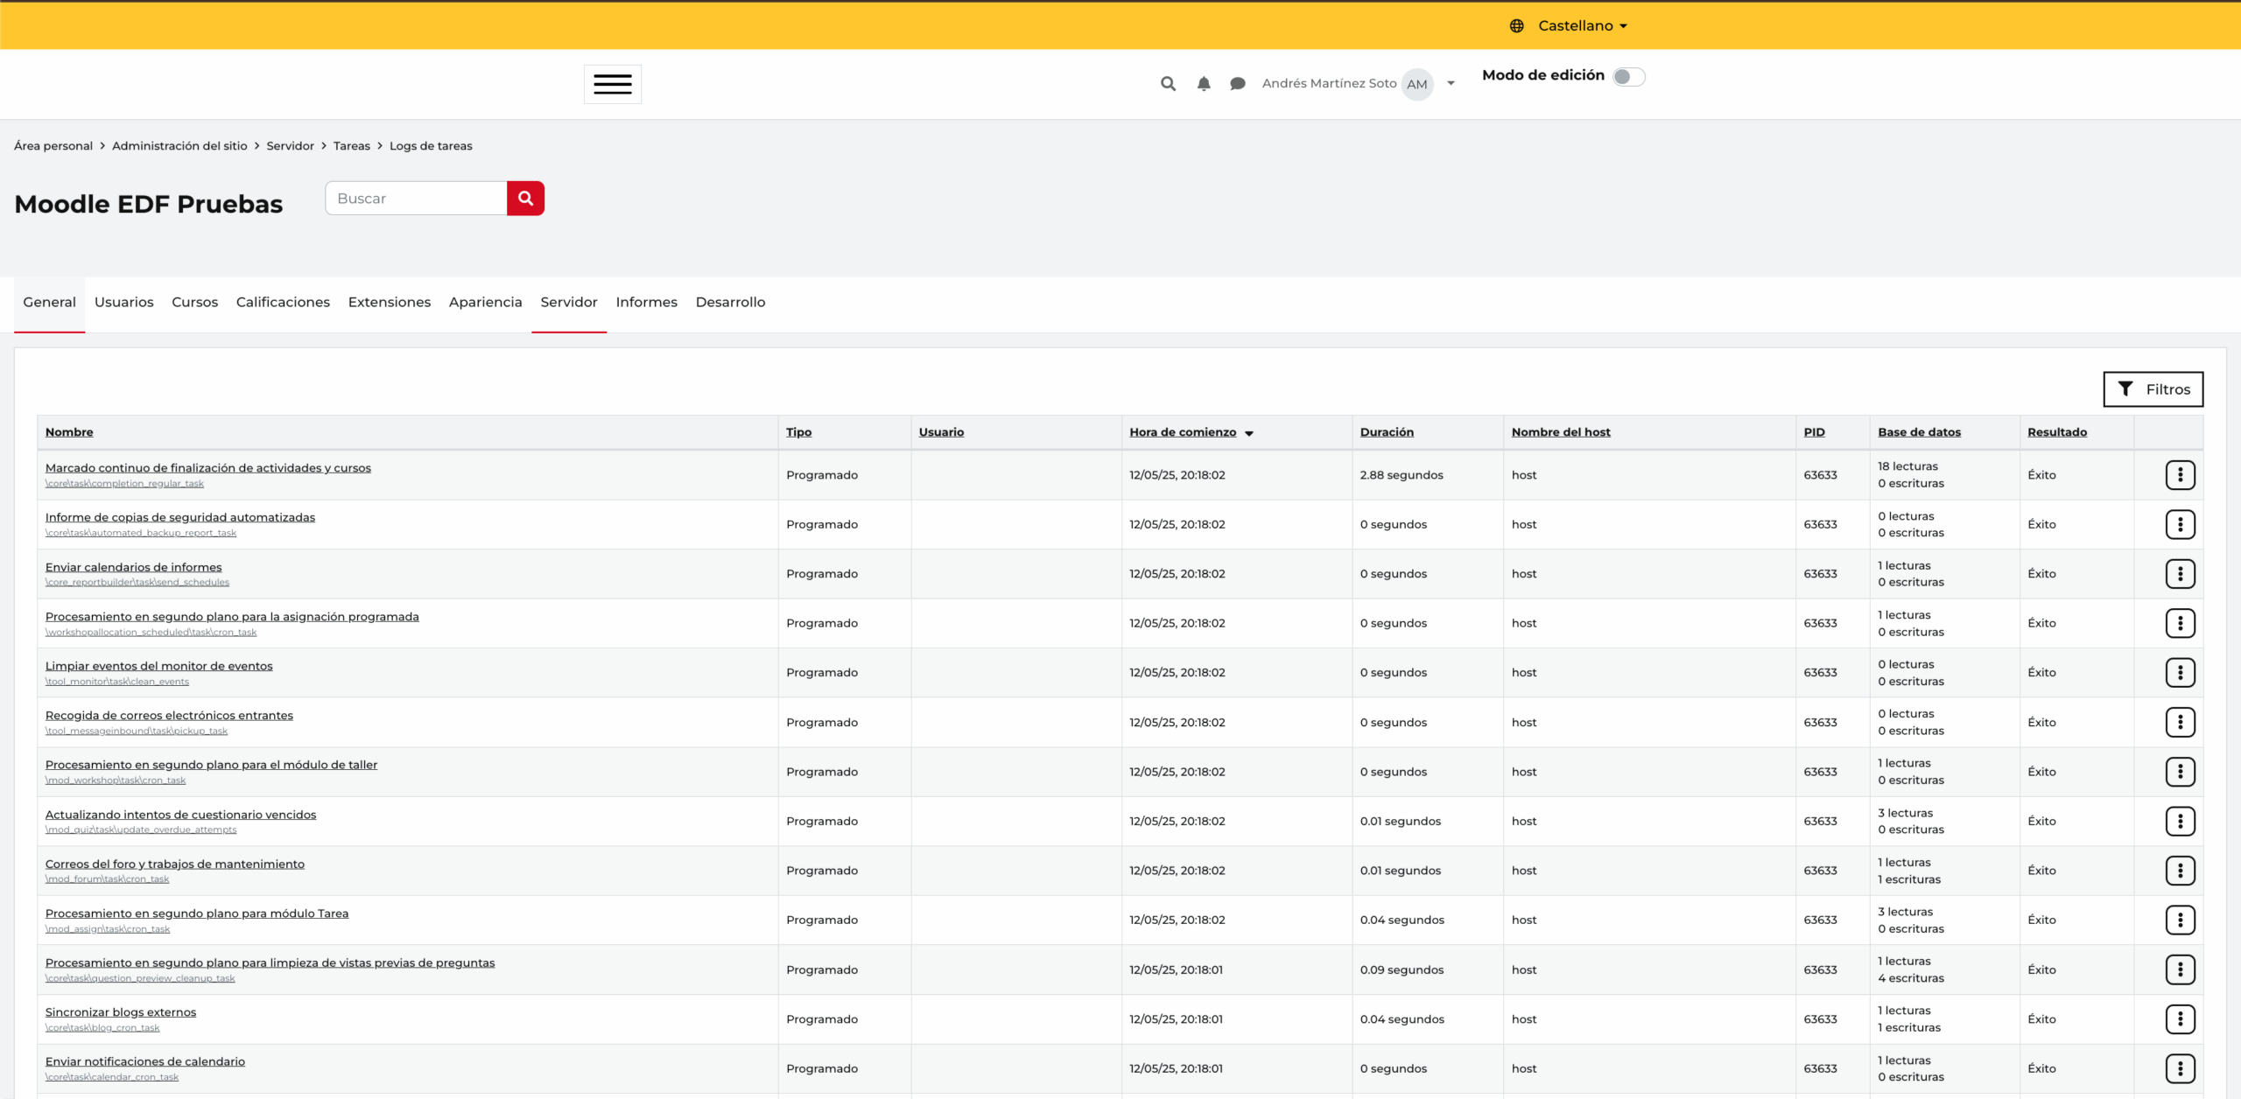2241x1099 pixels.
Task: Click the Buscar search field
Action: pyautogui.click(x=416, y=199)
